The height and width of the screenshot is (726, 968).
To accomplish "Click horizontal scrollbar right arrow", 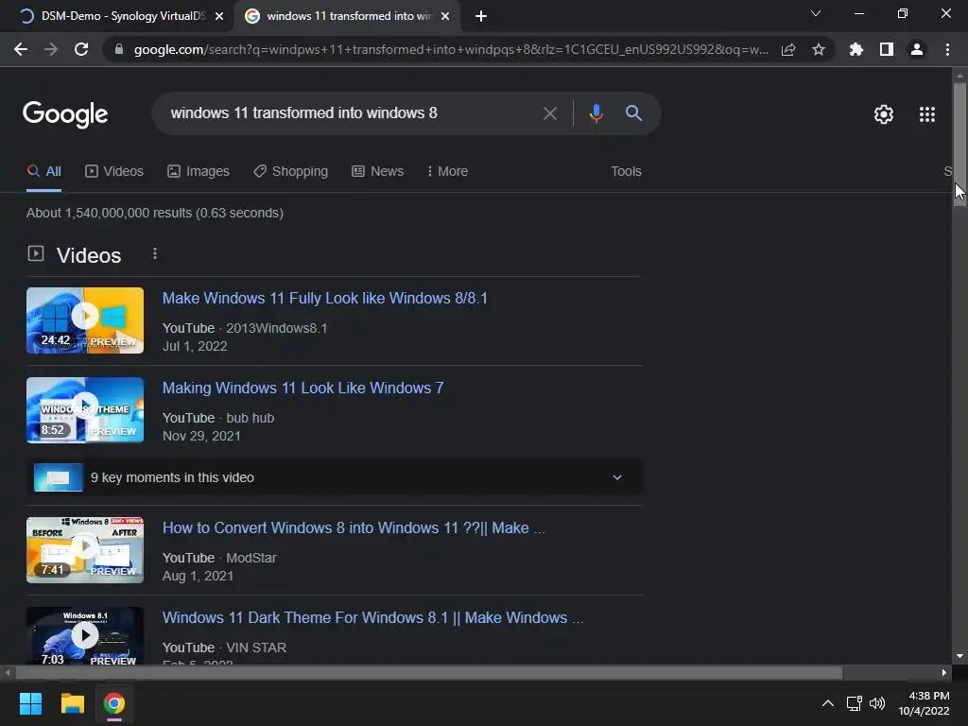I will [x=944, y=672].
